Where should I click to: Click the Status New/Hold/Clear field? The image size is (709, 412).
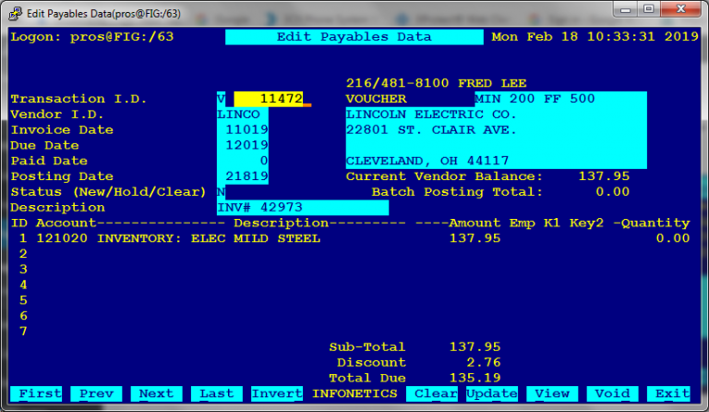[x=221, y=192]
